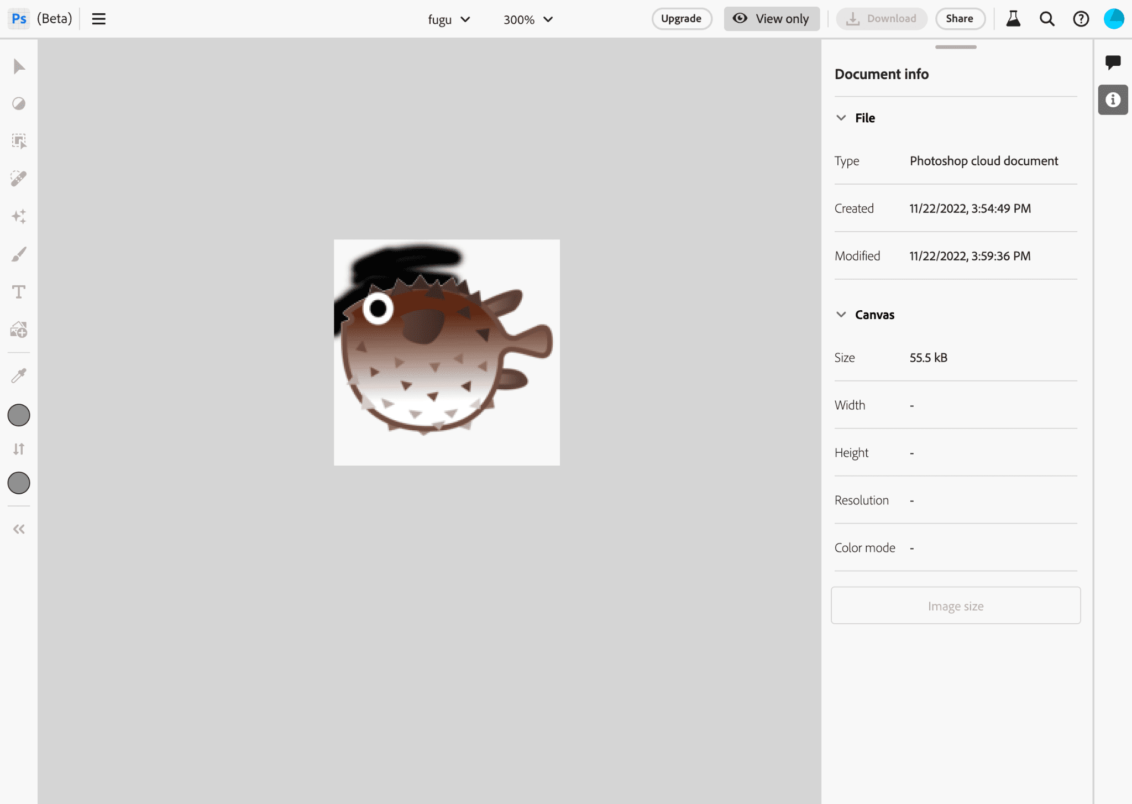Image resolution: width=1132 pixels, height=804 pixels.
Task: Open the zoom level dropdown
Action: tap(527, 19)
